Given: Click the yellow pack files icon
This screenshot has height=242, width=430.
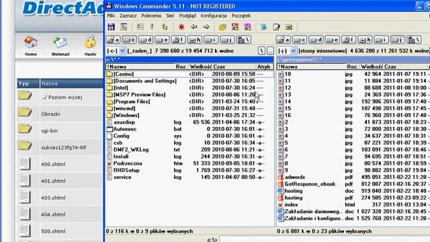Looking at the screenshot, I should point(222,27).
